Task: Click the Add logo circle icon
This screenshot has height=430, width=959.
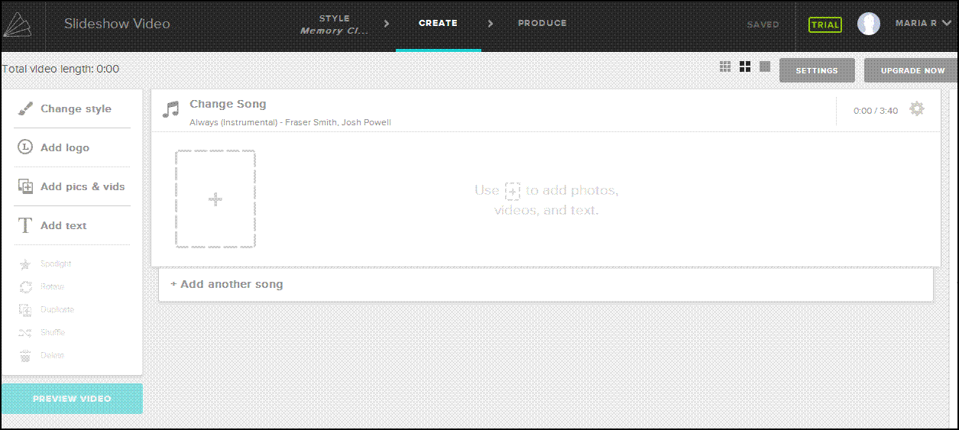Action: click(25, 147)
